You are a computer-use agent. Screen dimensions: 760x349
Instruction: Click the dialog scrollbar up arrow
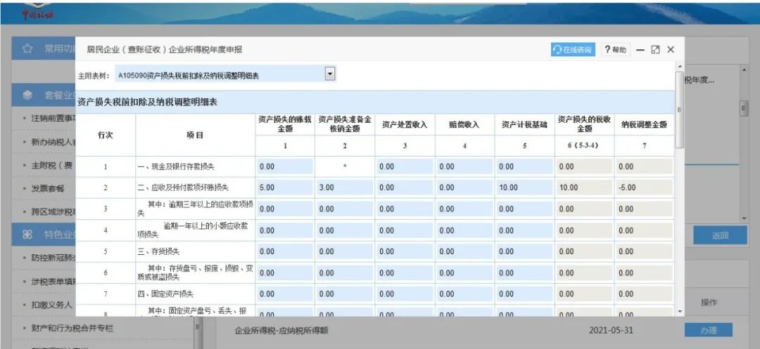pos(680,66)
